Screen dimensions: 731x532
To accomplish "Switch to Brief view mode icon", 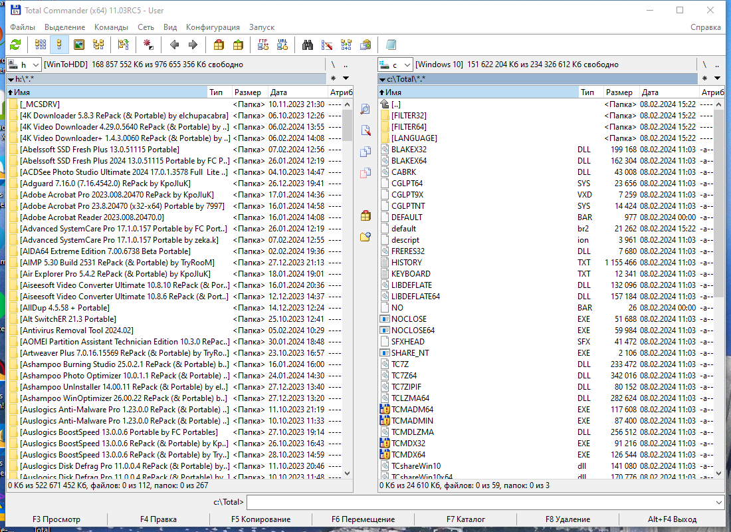I will tap(41, 45).
